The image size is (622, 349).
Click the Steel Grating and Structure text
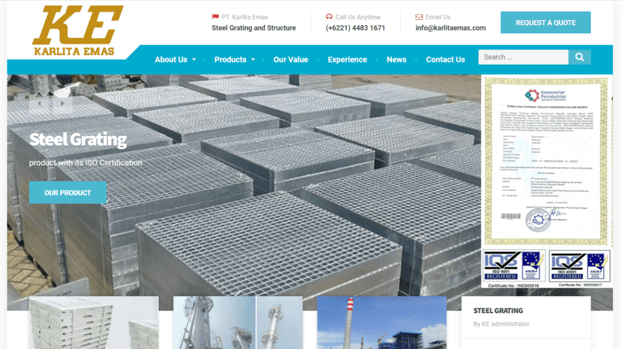tap(253, 28)
